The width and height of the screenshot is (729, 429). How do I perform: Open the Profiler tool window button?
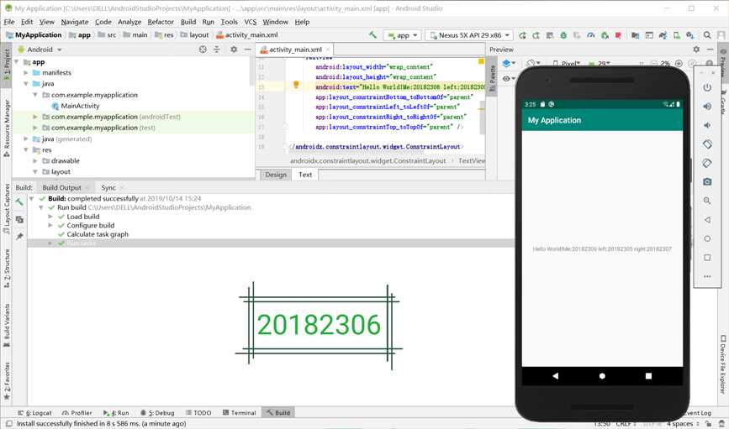point(77,413)
